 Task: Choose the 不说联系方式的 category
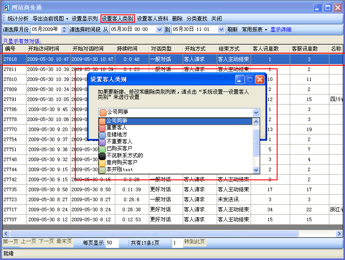(124, 155)
